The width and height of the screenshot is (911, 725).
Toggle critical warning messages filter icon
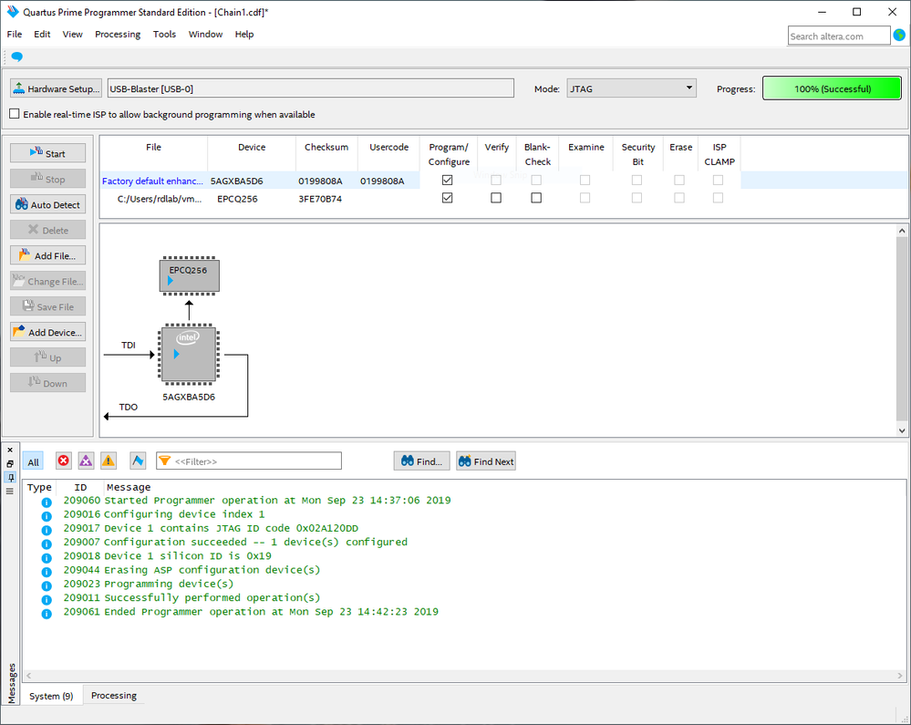pyautogui.click(x=86, y=461)
